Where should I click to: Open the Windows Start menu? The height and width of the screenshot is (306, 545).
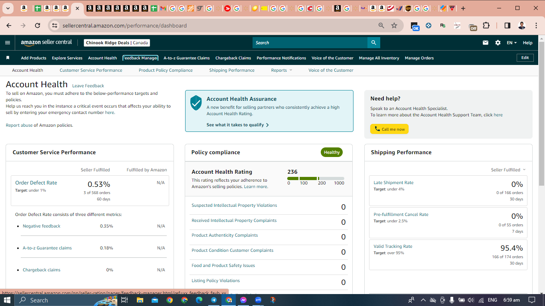(x=7, y=300)
